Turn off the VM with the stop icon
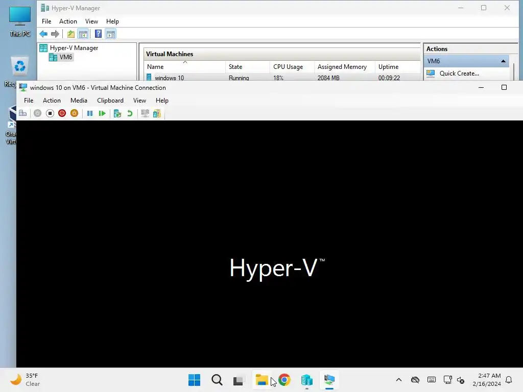The height and width of the screenshot is (392, 523). point(50,113)
